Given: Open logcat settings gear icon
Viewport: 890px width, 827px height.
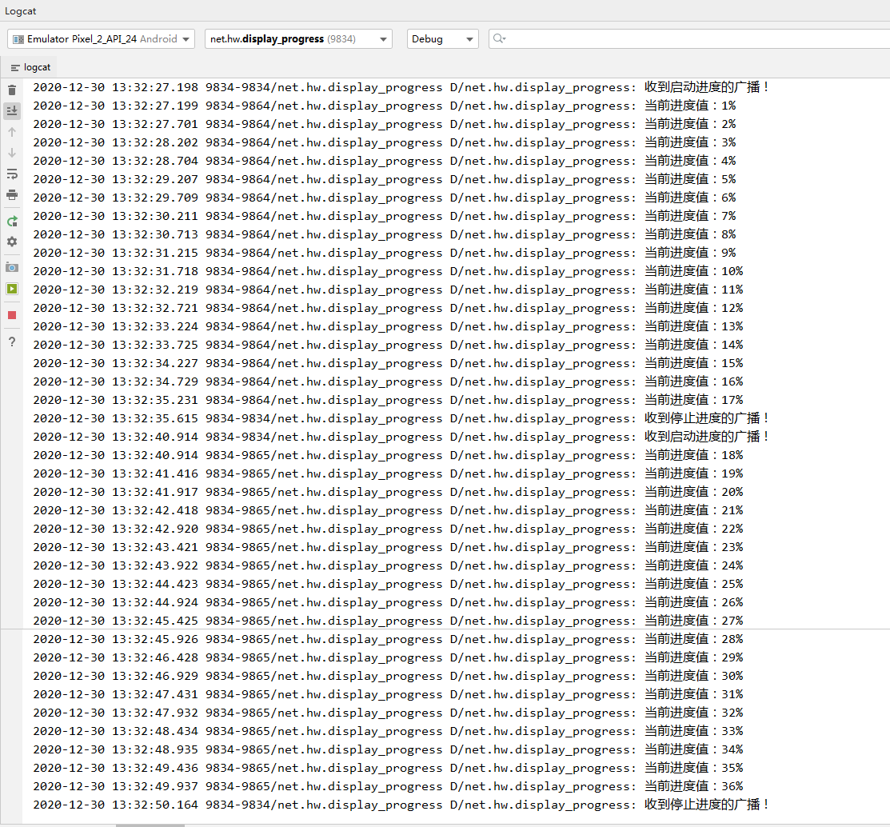Looking at the screenshot, I should [x=12, y=242].
